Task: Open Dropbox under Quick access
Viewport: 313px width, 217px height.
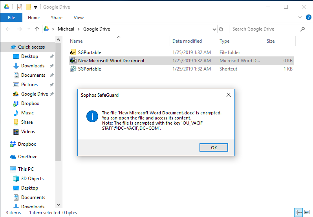Action: pyautogui.click(x=30, y=103)
